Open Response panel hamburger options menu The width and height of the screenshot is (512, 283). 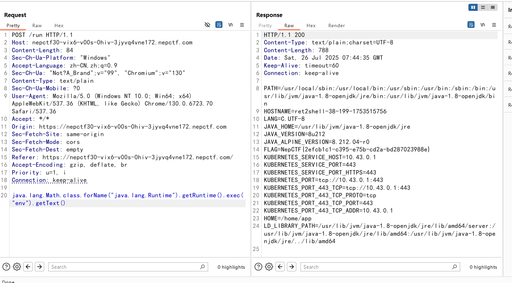494,25
